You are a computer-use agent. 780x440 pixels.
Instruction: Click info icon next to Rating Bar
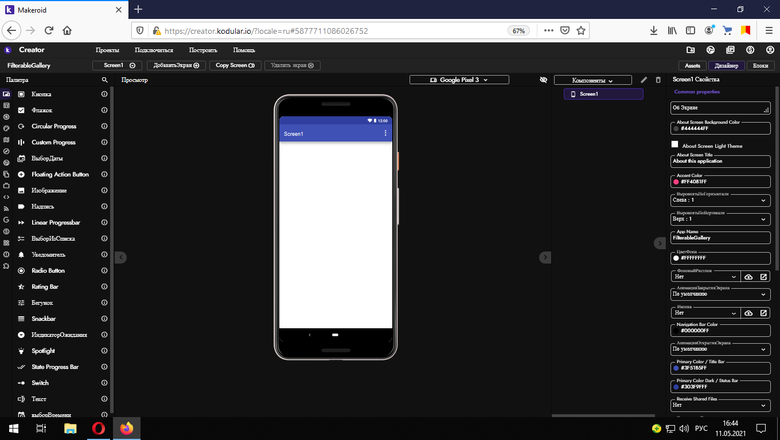[104, 286]
